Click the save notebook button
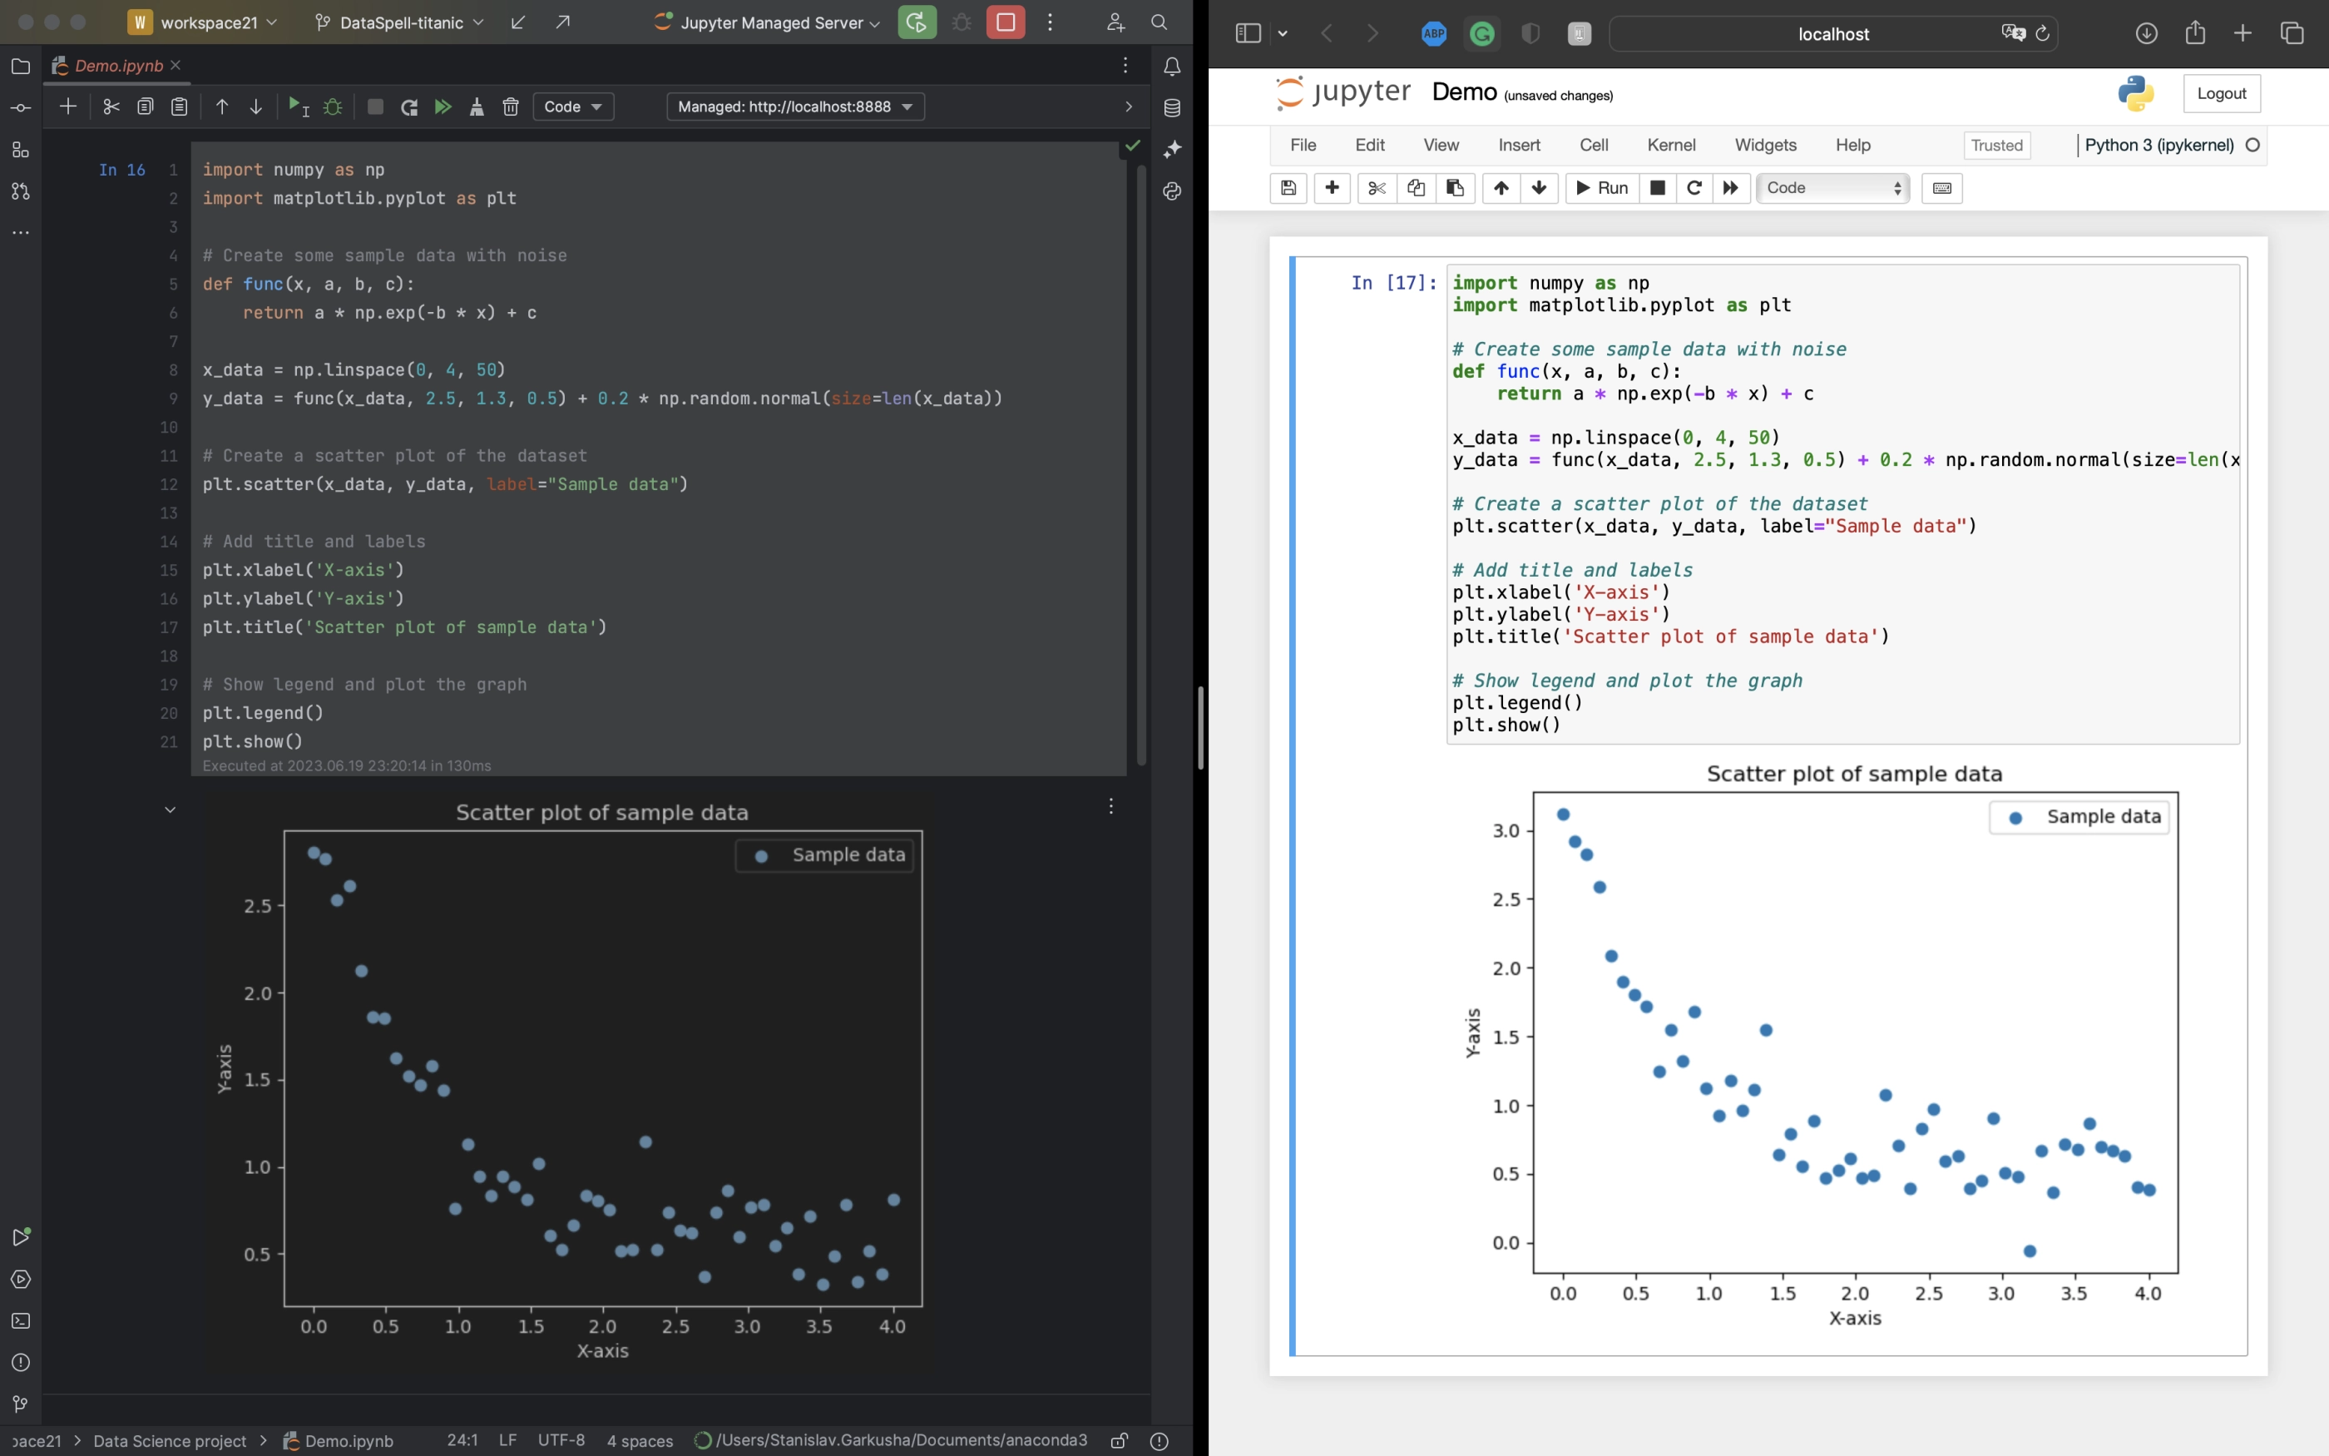Screen dimensions: 2329x1456 click(1288, 186)
